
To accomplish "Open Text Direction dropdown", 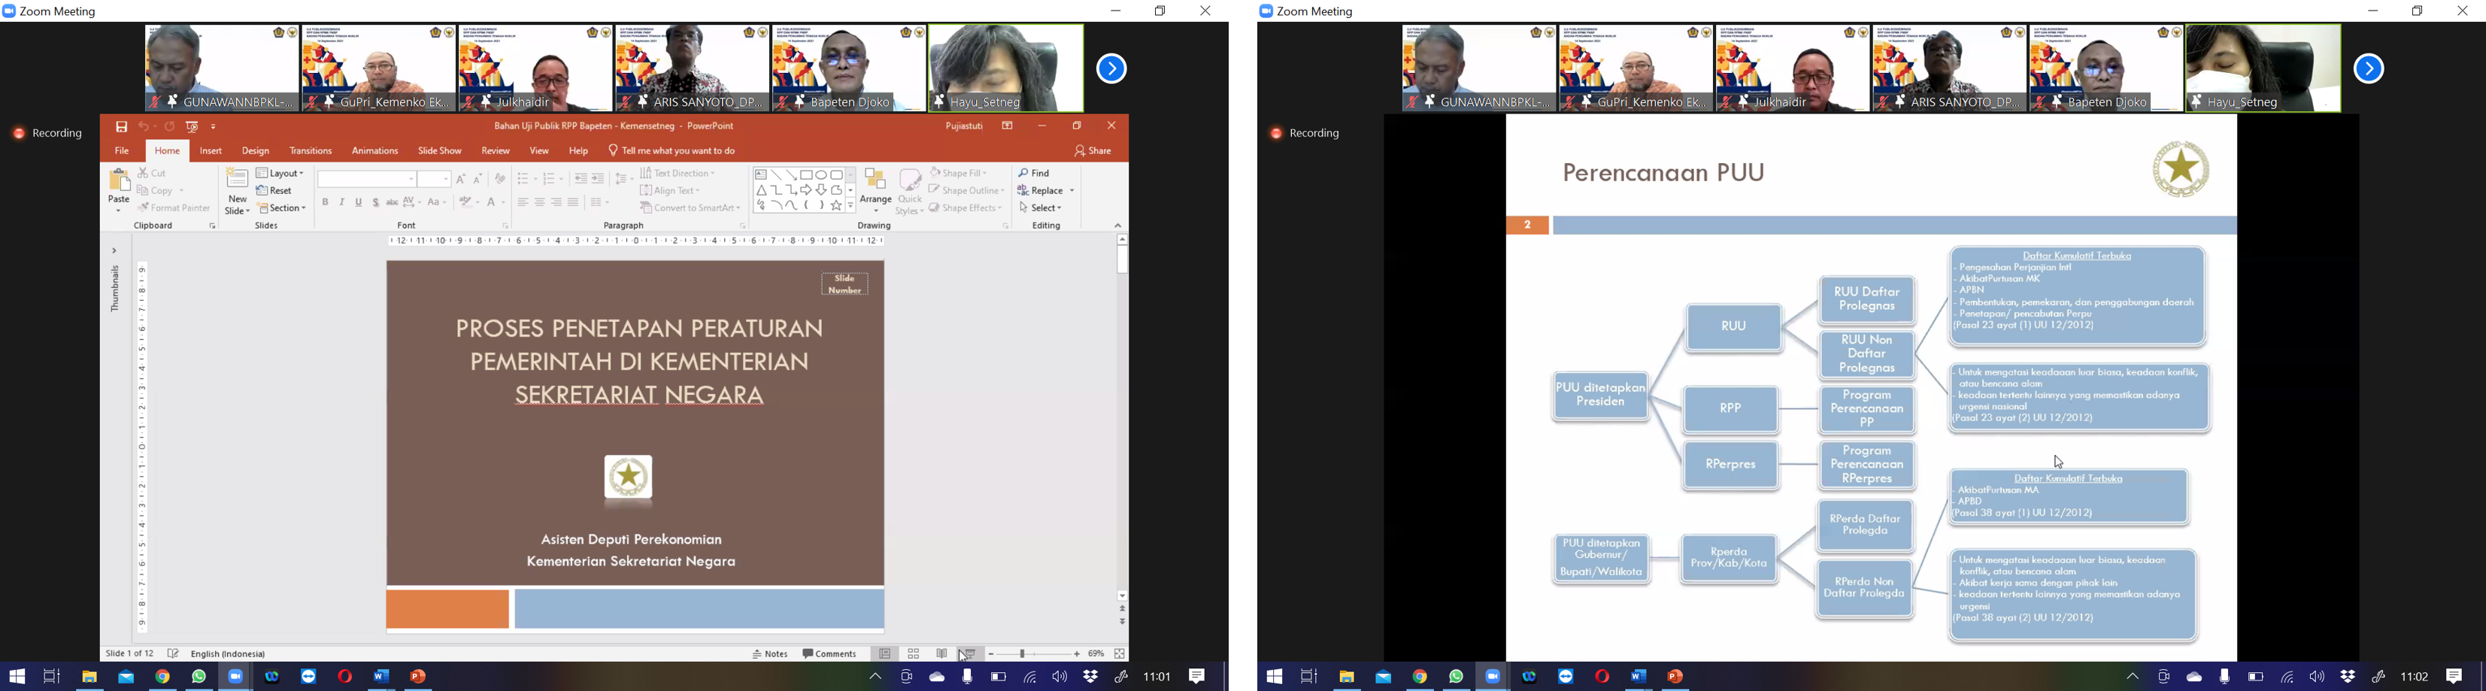I will click(678, 174).
